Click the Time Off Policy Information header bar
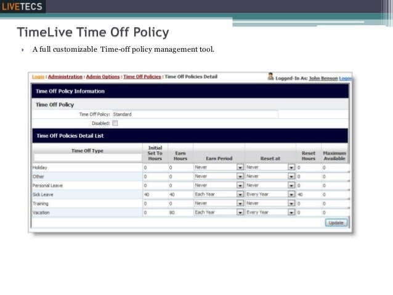The height and width of the screenshot is (295, 393). click(x=190, y=91)
